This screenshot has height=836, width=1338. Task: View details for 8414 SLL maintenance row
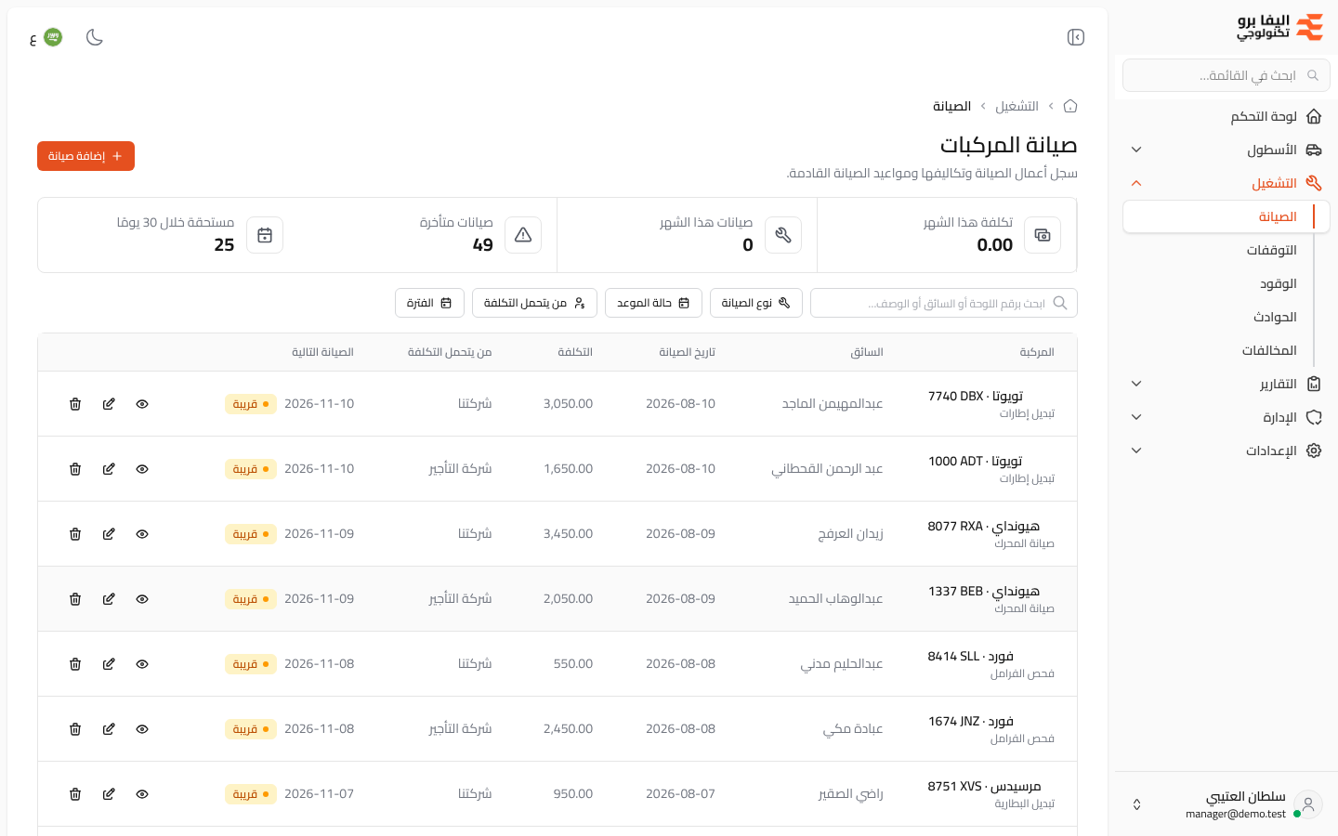[142, 664]
